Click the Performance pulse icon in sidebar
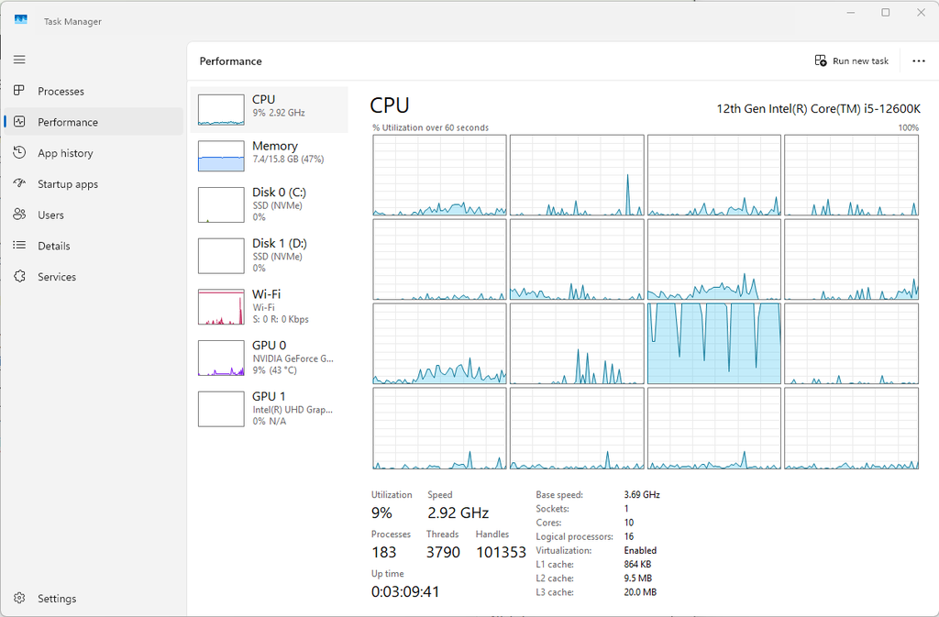939x617 pixels. pyautogui.click(x=19, y=122)
